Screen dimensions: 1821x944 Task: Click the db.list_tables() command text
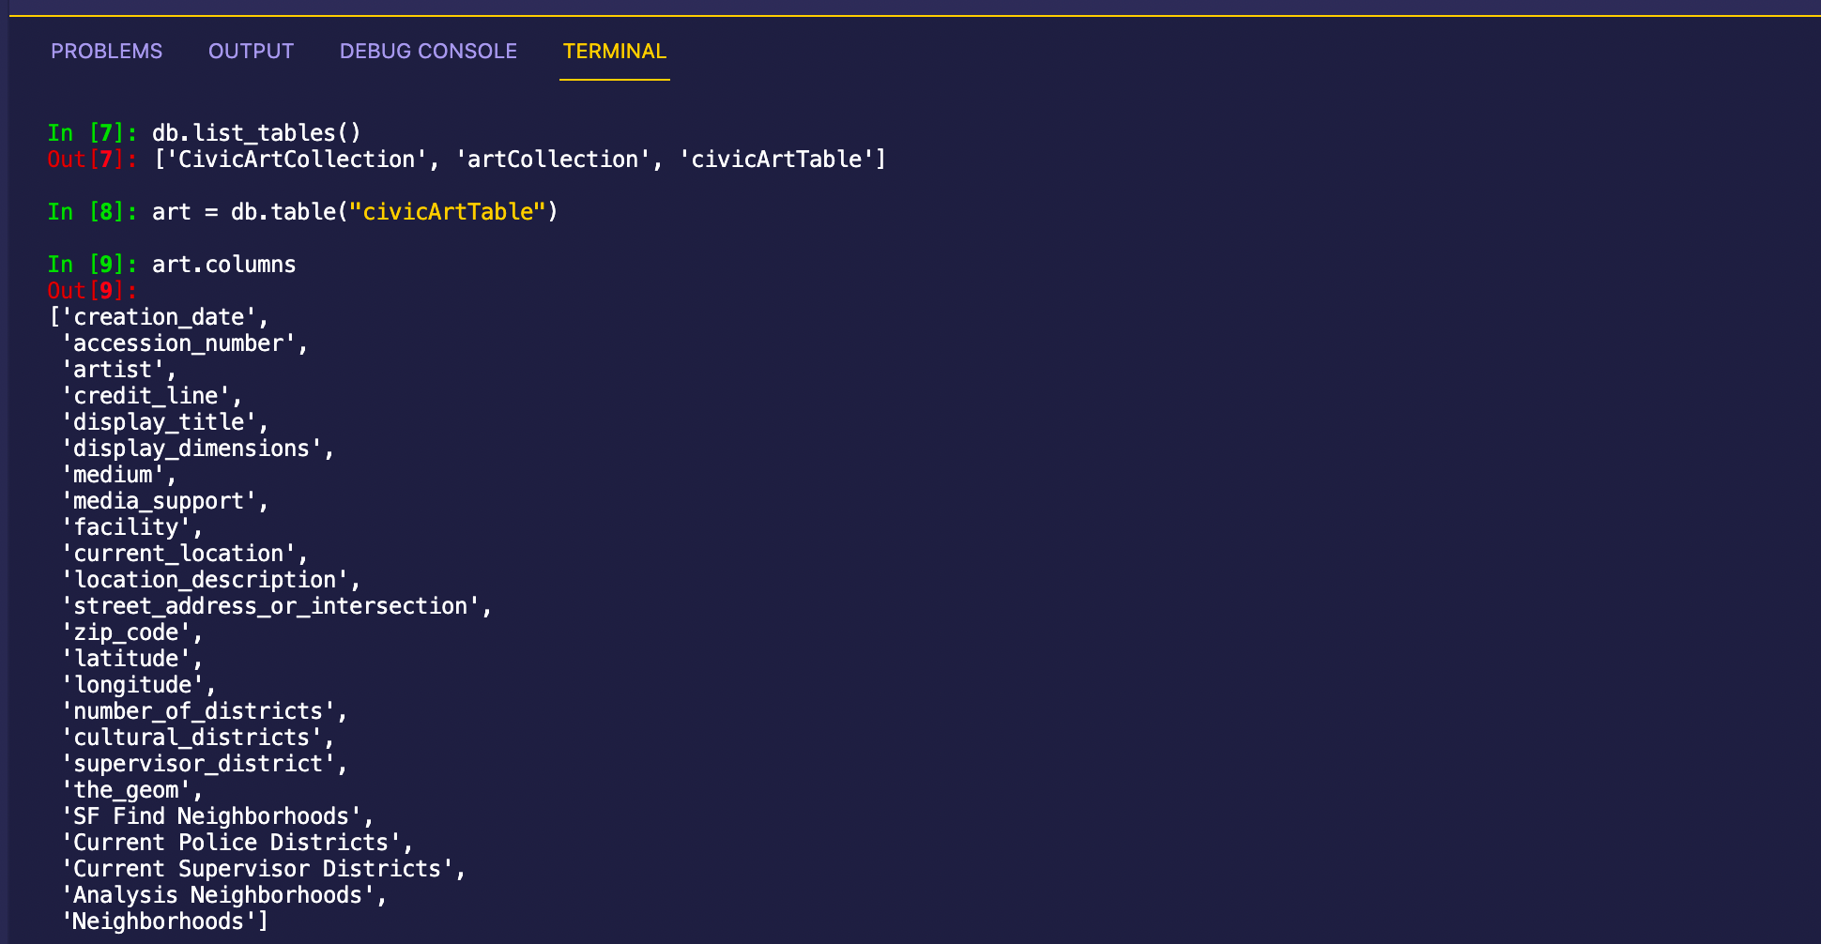click(256, 133)
